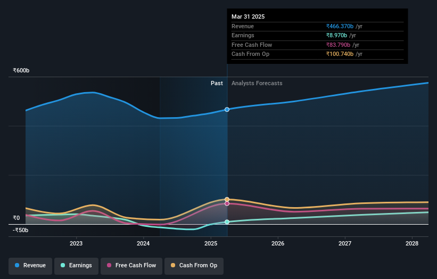Click the Analysts Forecasts label
The width and height of the screenshot is (437, 279).
click(257, 84)
